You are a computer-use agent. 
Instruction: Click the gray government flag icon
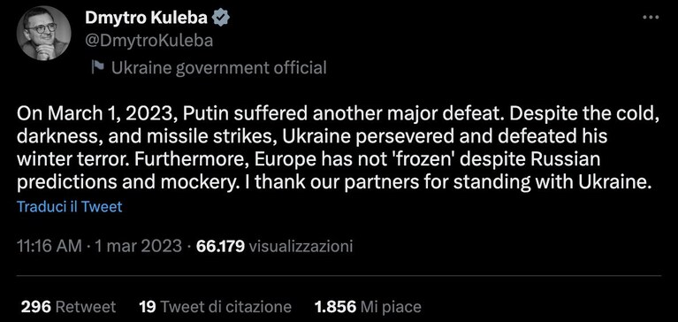[x=99, y=67]
